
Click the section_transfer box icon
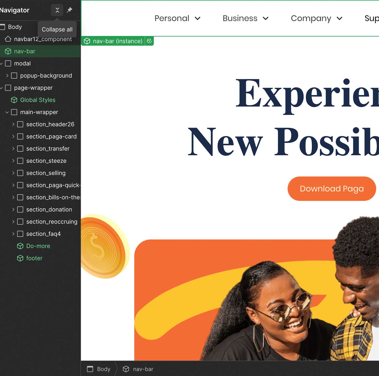tap(20, 149)
